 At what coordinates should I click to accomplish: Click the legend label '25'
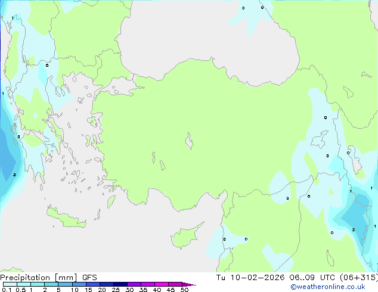116,290
